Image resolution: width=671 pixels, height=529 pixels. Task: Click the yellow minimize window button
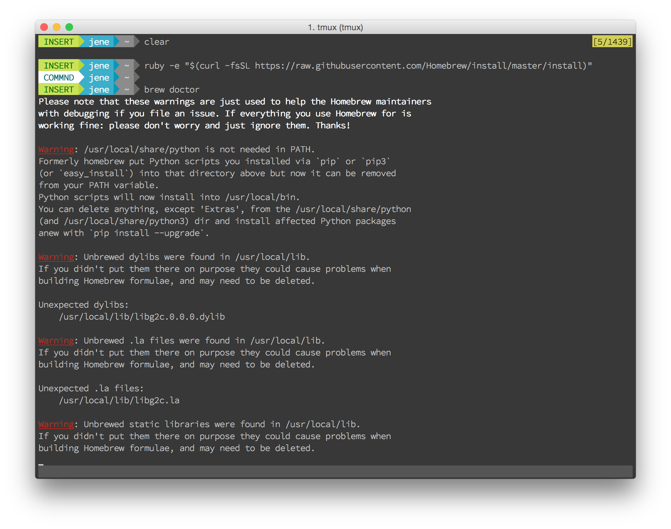tap(57, 27)
